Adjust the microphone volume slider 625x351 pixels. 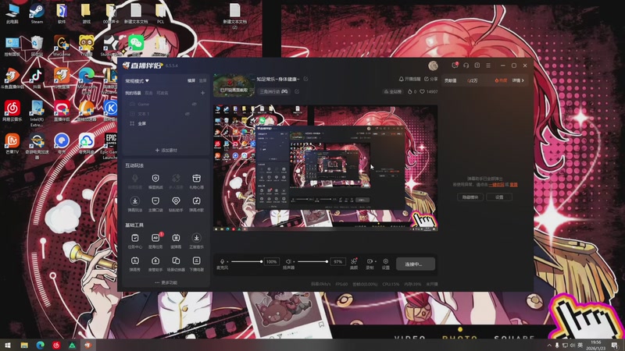[246, 261]
